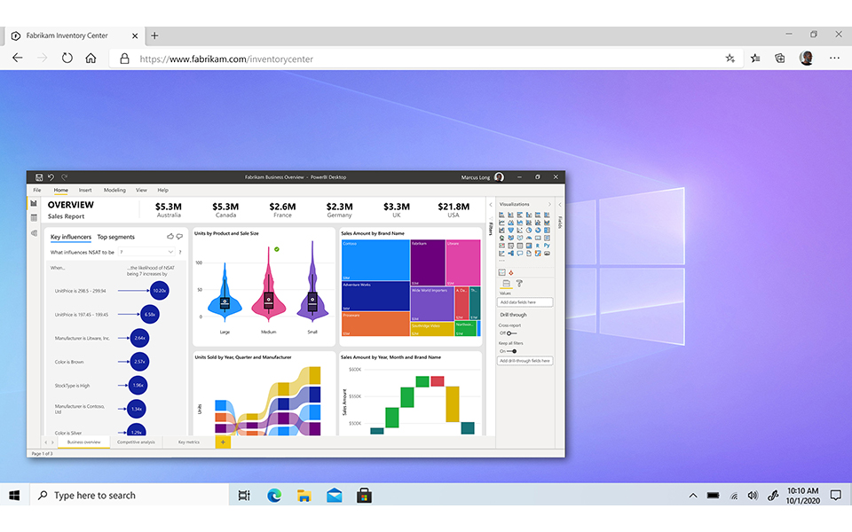
Task: Switch to Top segments in Key influencers
Action: (x=115, y=236)
